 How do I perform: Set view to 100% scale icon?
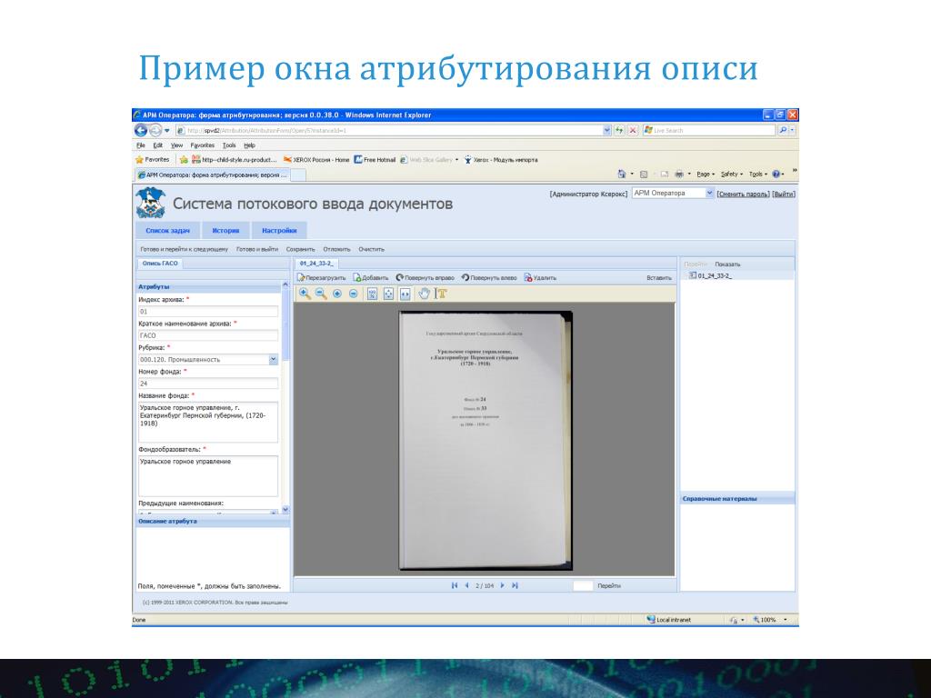(372, 294)
